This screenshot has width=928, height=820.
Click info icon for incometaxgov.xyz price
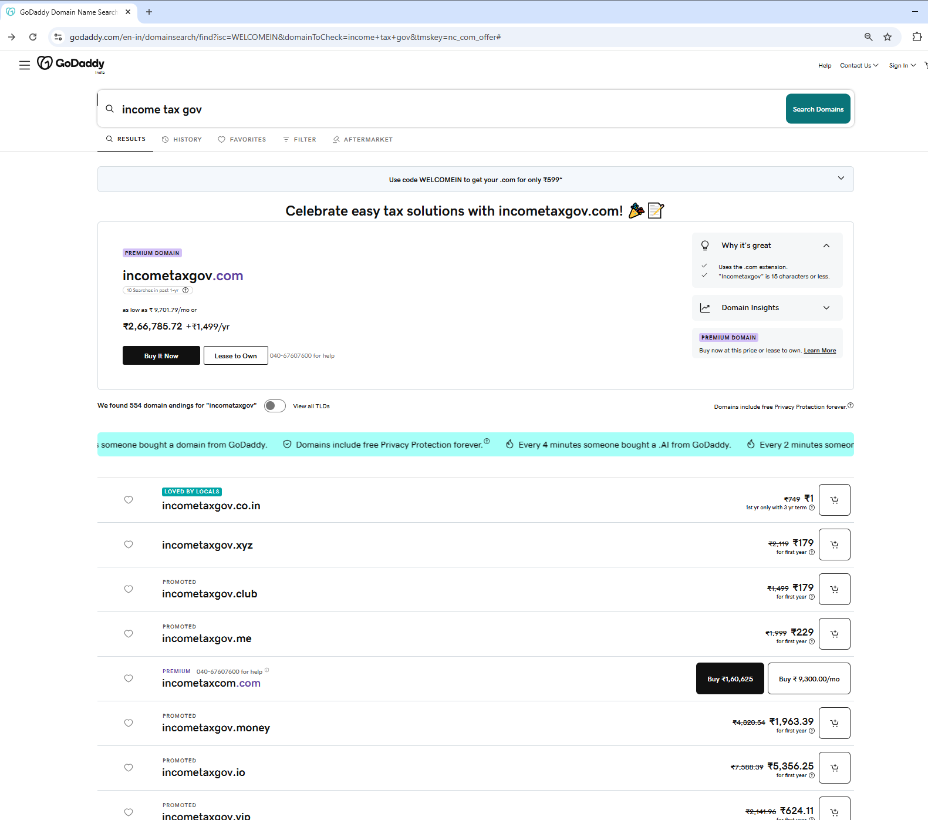(812, 552)
